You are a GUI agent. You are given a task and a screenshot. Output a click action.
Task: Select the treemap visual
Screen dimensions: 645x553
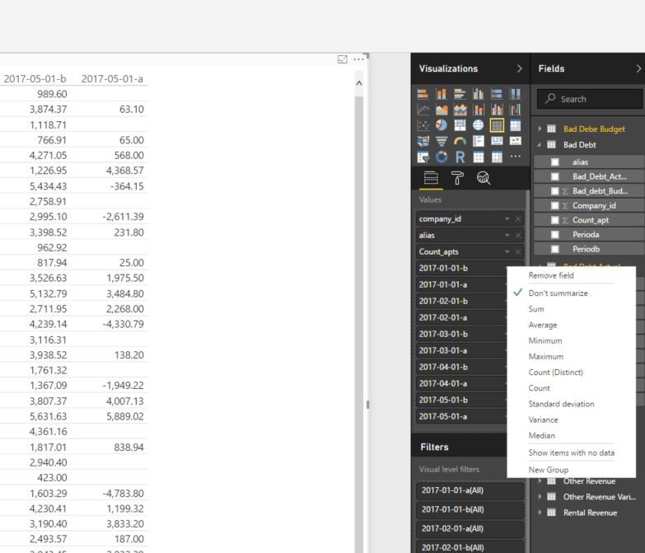[x=460, y=125]
